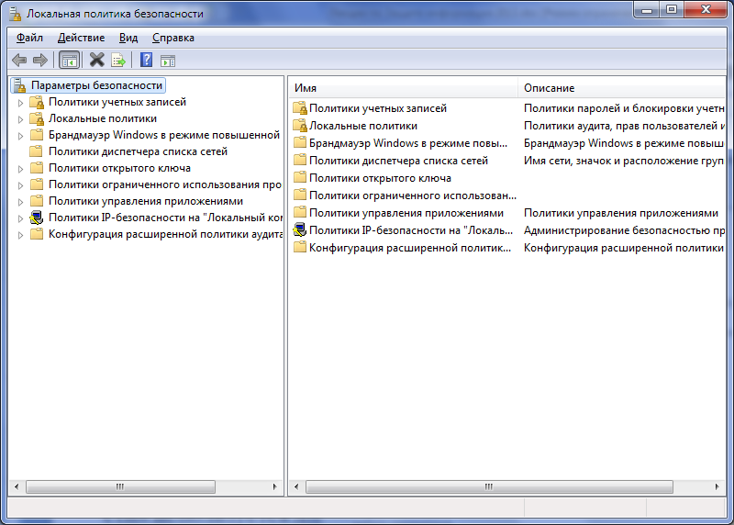
Task: Click the Политики управления приложениями list folder icon
Action: click(300, 213)
